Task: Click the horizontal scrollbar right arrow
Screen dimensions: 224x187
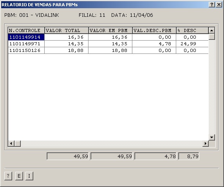Action: tap(206, 143)
